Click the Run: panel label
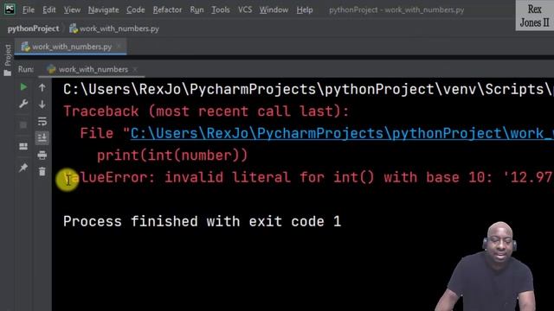 point(26,69)
